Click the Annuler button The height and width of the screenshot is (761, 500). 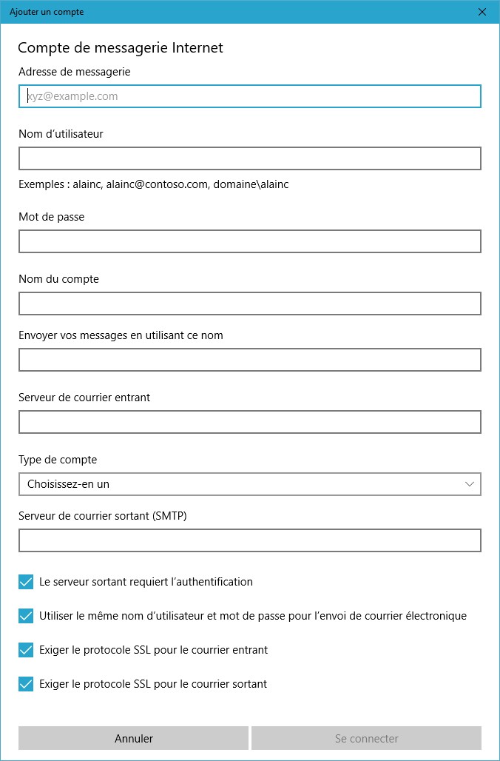coord(134,738)
